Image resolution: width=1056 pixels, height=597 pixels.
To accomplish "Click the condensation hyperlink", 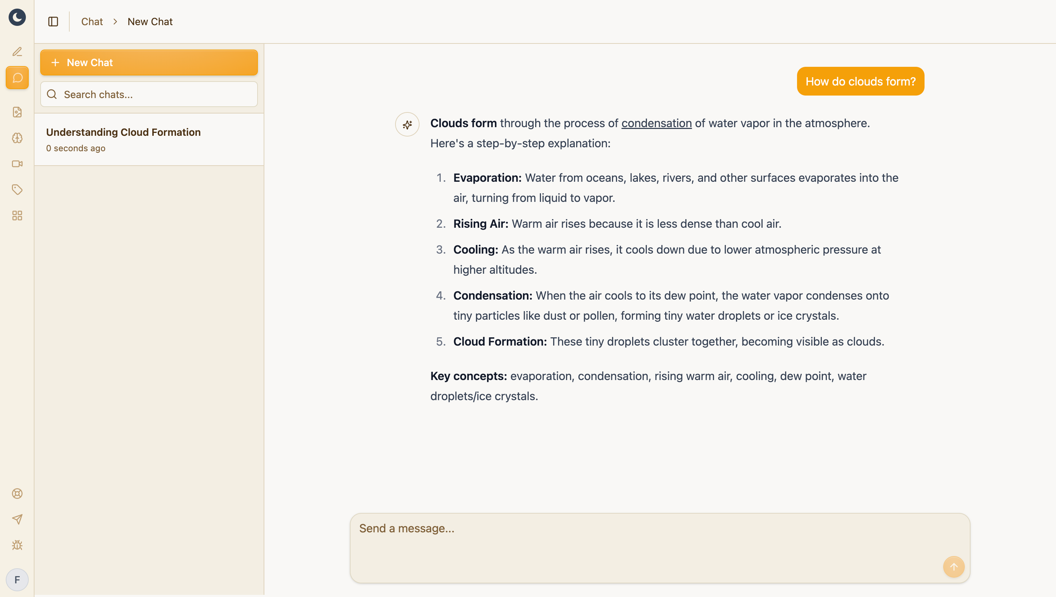I will pos(656,123).
